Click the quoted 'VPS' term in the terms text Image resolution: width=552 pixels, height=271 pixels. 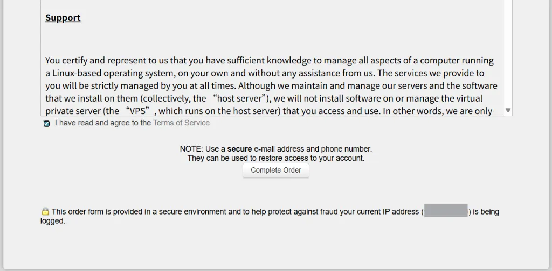click(x=140, y=111)
